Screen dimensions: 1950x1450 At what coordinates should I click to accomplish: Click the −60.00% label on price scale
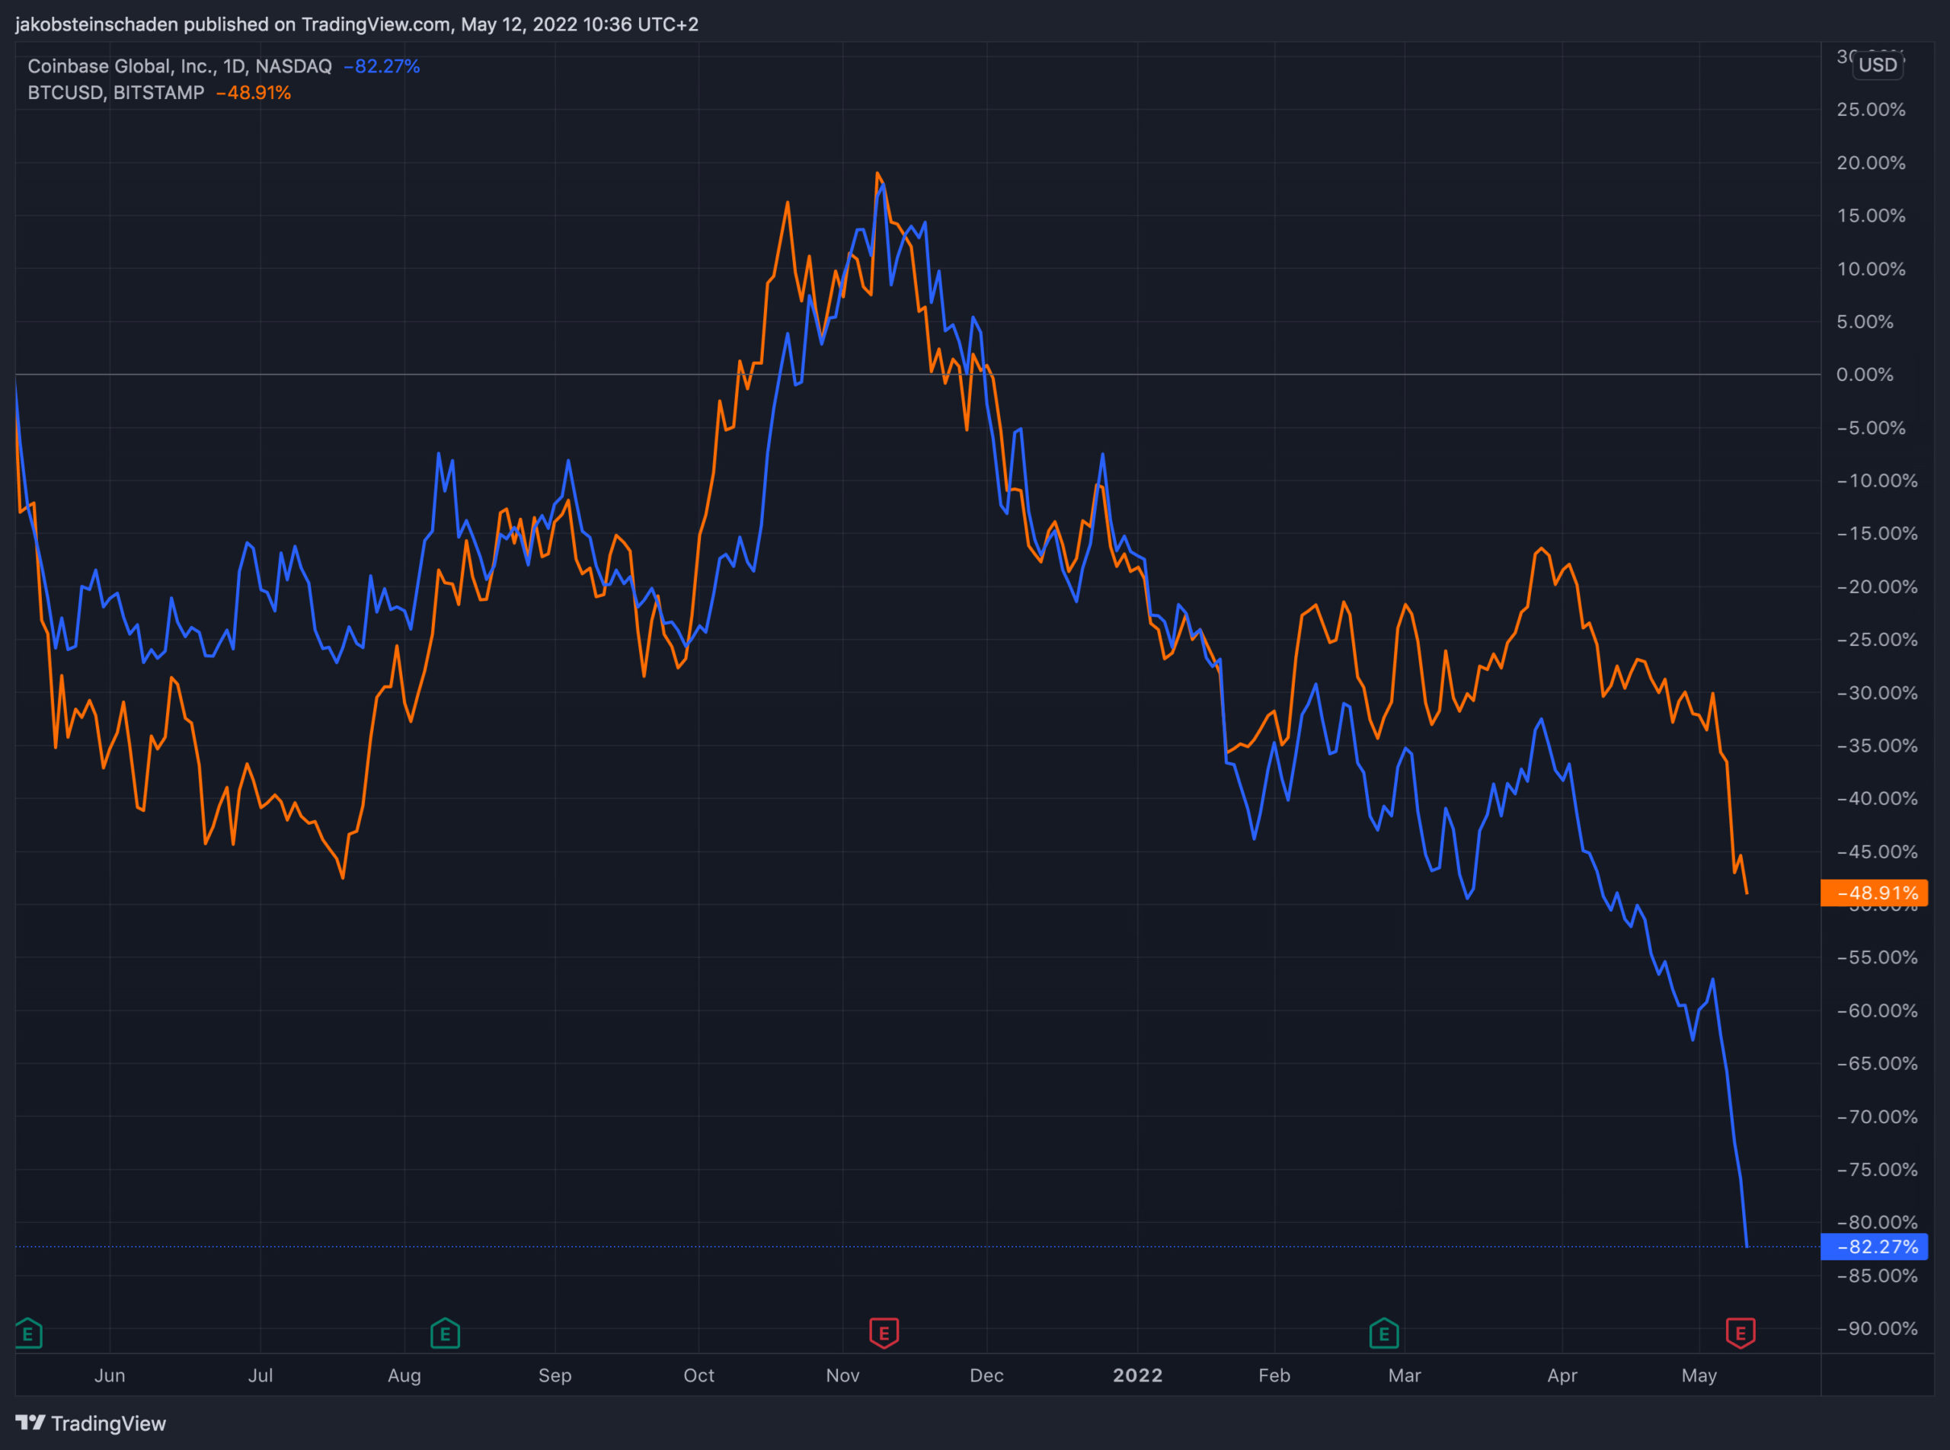[1877, 1011]
